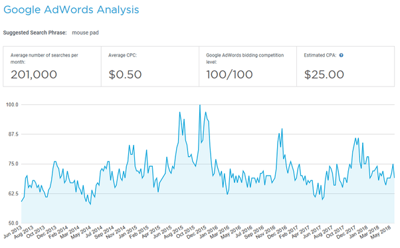Screen dimensions: 400x248
Task: Click the "Jan 2018" x-axis label
Action: click(358, 232)
